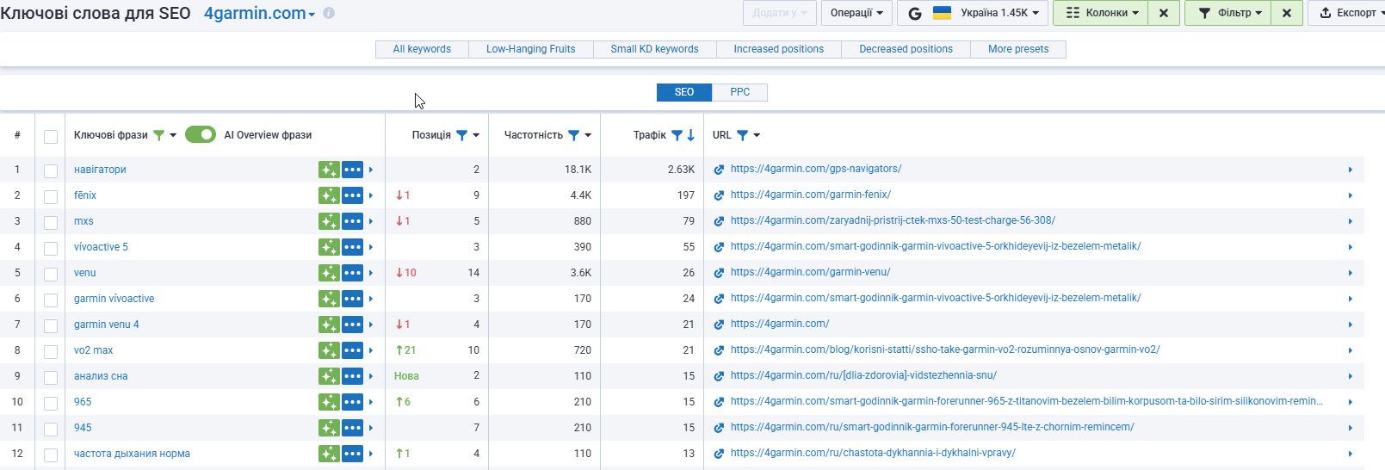1385x470 pixels.
Task: Click AI sparkle icon for venu row
Action: pos(329,273)
